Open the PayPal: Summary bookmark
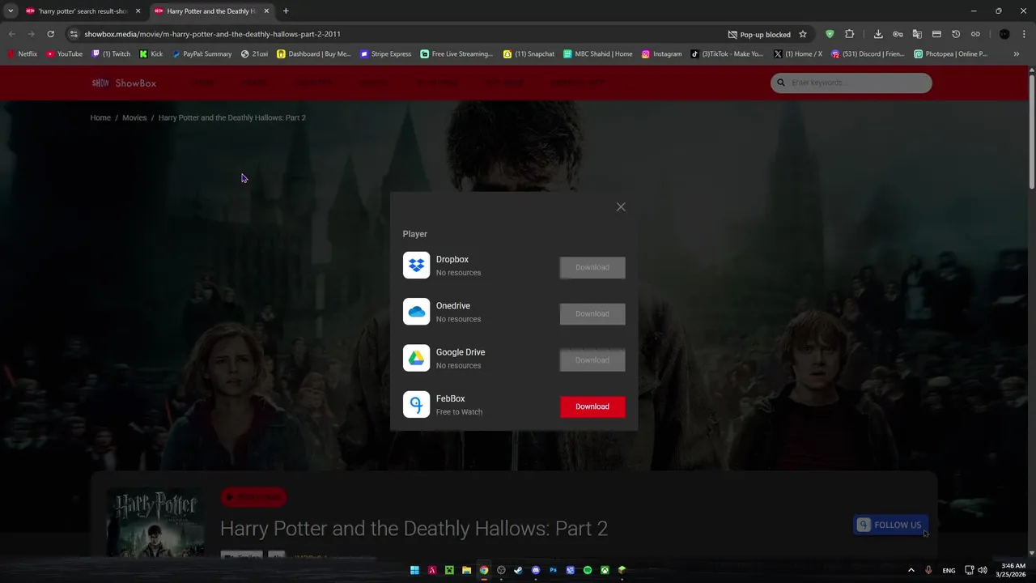The width and height of the screenshot is (1036, 583). click(x=202, y=54)
